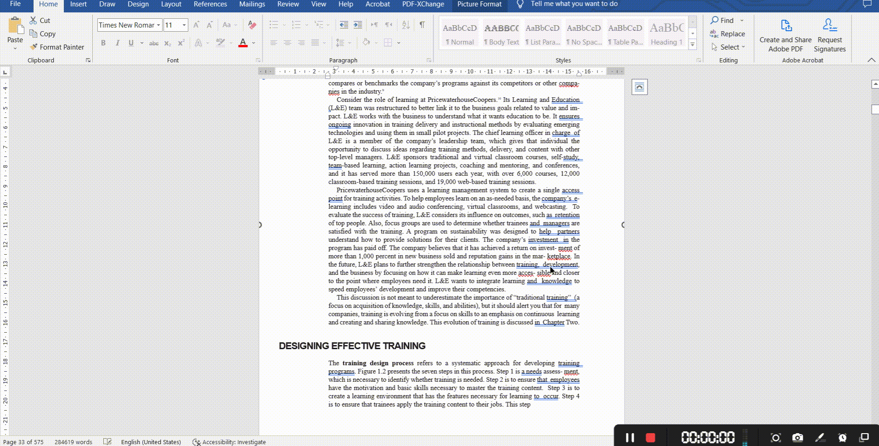This screenshot has width=879, height=446.
Task: Set right-to-left text direction
Action: click(x=389, y=25)
